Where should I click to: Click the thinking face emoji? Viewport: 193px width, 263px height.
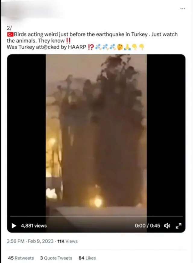tap(120, 47)
